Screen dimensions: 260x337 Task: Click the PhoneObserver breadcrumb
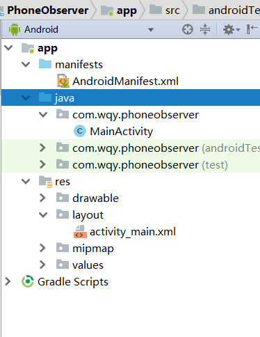coord(47,10)
